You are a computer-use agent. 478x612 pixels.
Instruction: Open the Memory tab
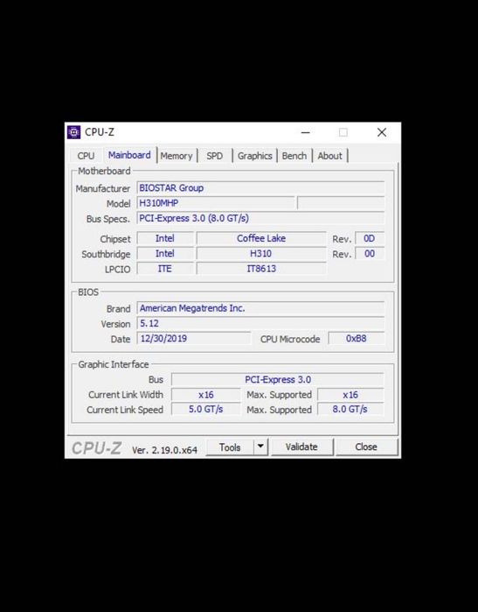click(177, 156)
